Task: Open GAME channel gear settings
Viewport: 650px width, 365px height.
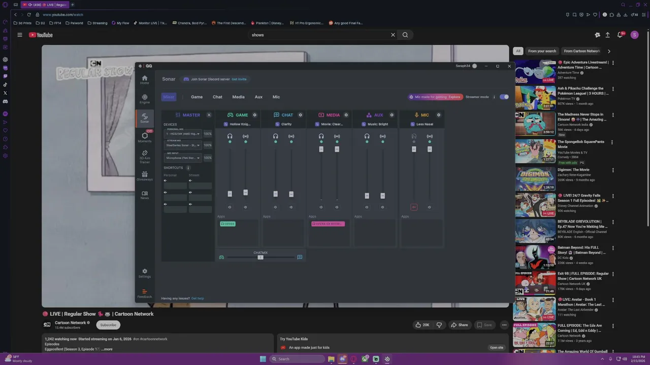Action: 255,115
